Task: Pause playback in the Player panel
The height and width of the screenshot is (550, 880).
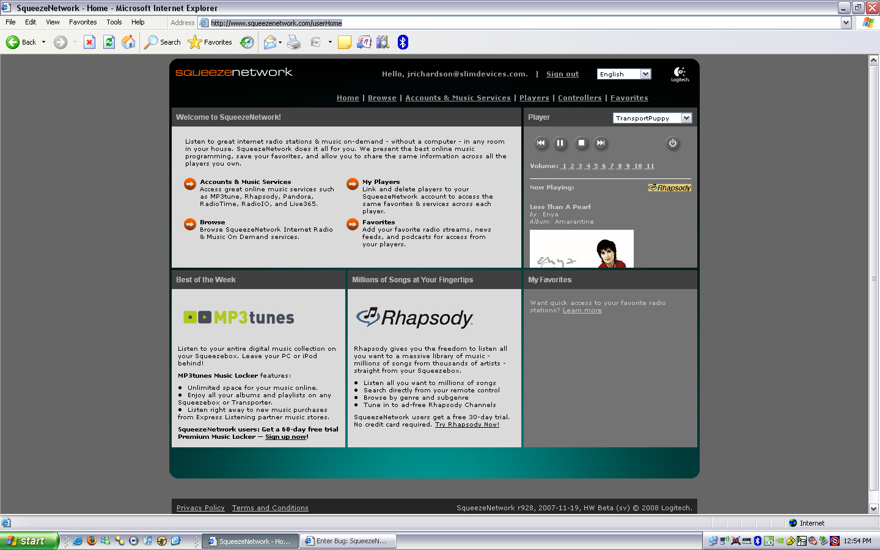Action: coord(560,143)
